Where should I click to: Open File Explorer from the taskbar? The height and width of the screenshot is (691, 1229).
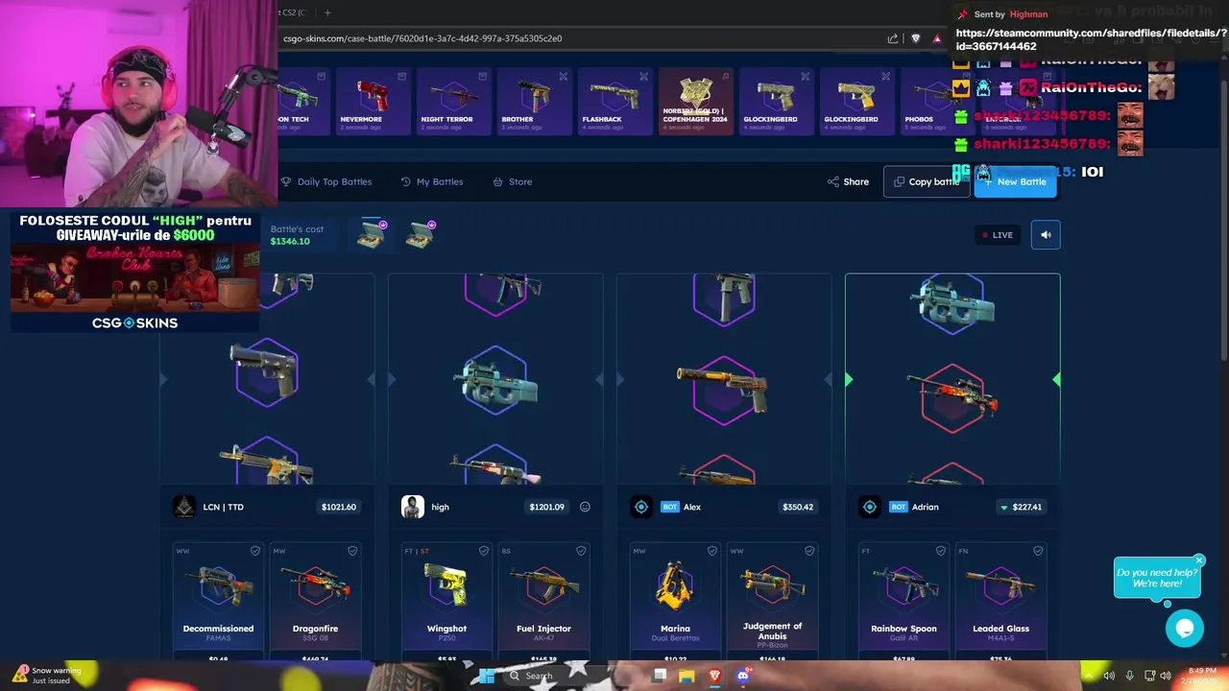pyautogui.click(x=687, y=677)
